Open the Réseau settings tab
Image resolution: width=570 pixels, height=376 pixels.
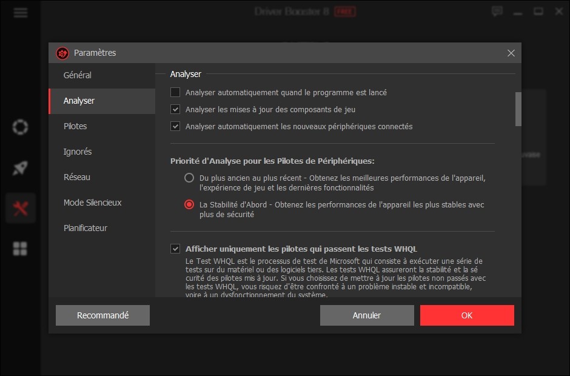pyautogui.click(x=102, y=177)
